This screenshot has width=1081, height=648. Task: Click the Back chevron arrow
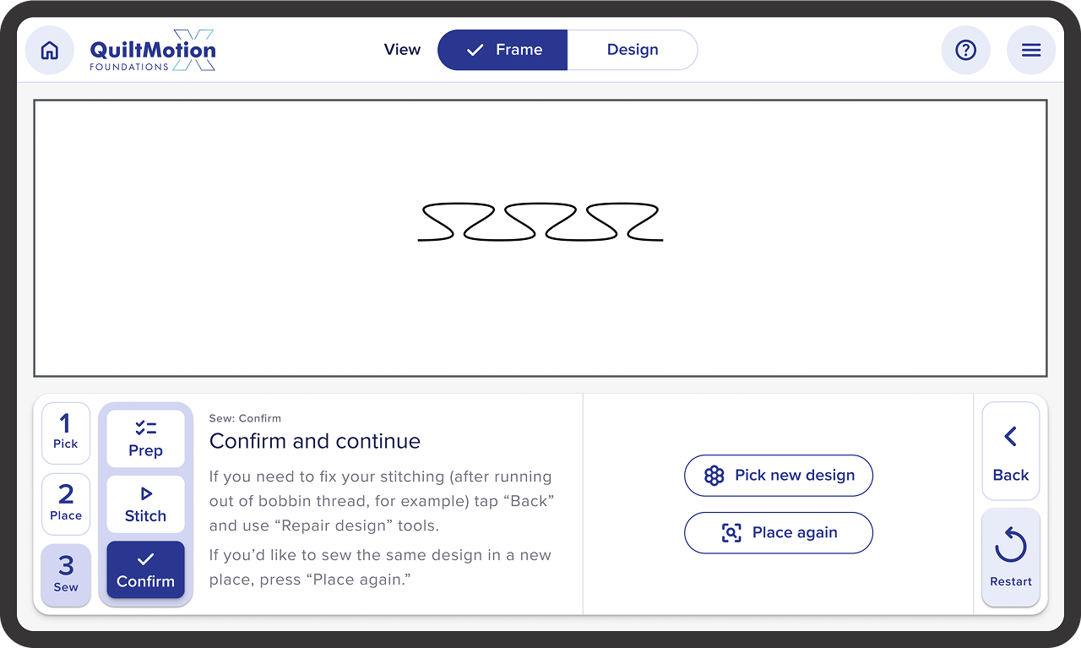pos(1010,437)
